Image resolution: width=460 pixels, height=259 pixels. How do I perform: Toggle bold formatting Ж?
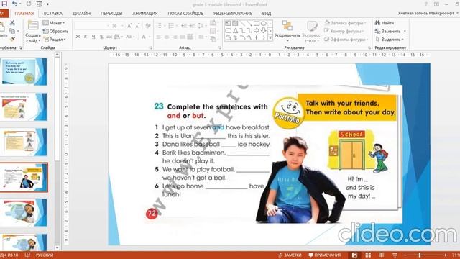click(78, 37)
